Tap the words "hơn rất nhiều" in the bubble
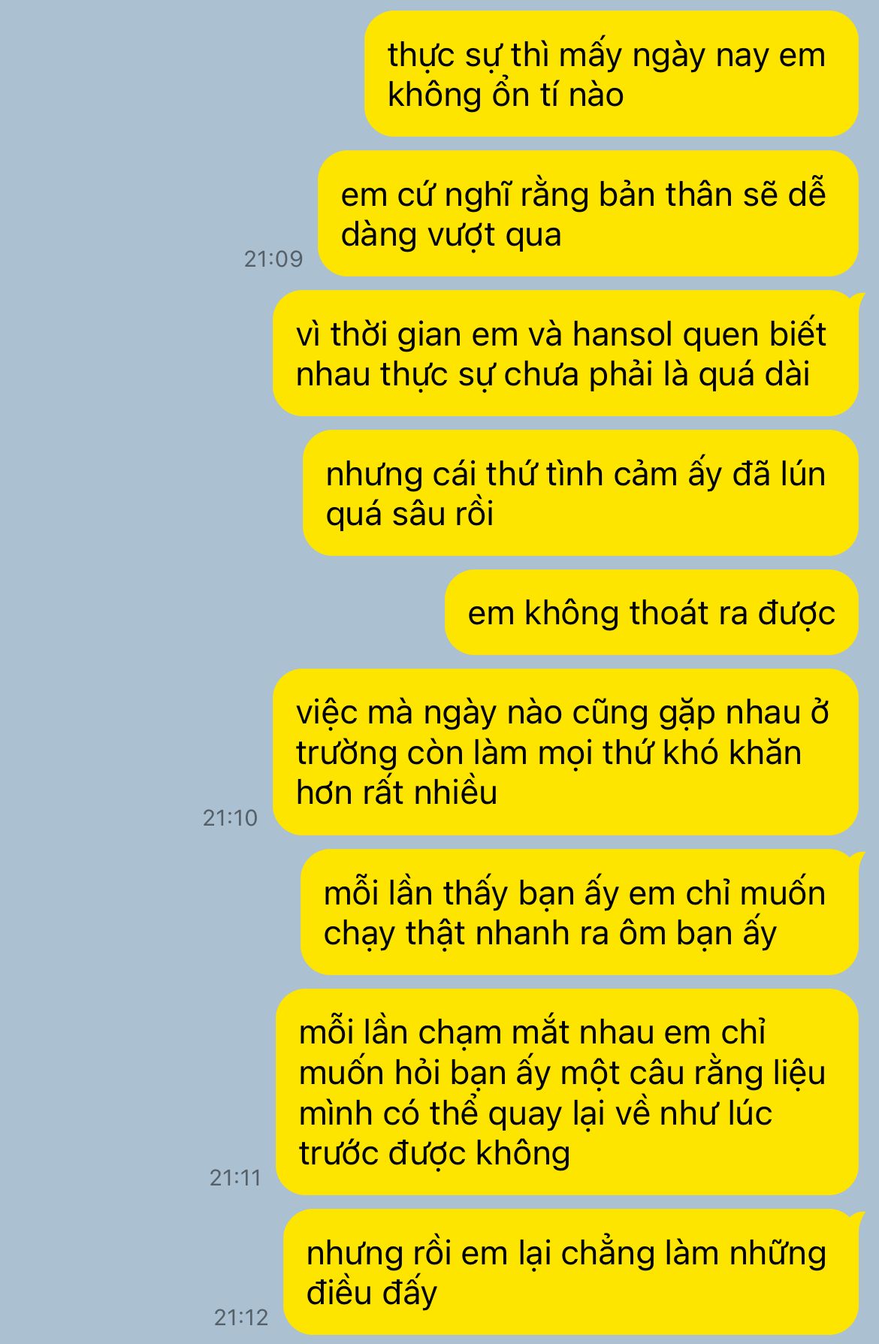879x1344 pixels. 397,793
